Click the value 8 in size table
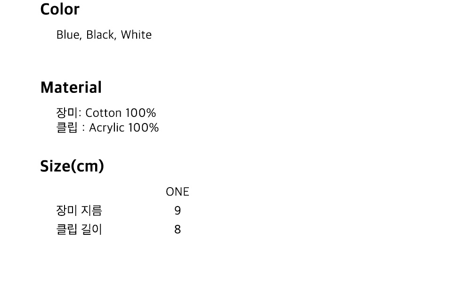Image resolution: width=471 pixels, height=305 pixels. pos(178,230)
